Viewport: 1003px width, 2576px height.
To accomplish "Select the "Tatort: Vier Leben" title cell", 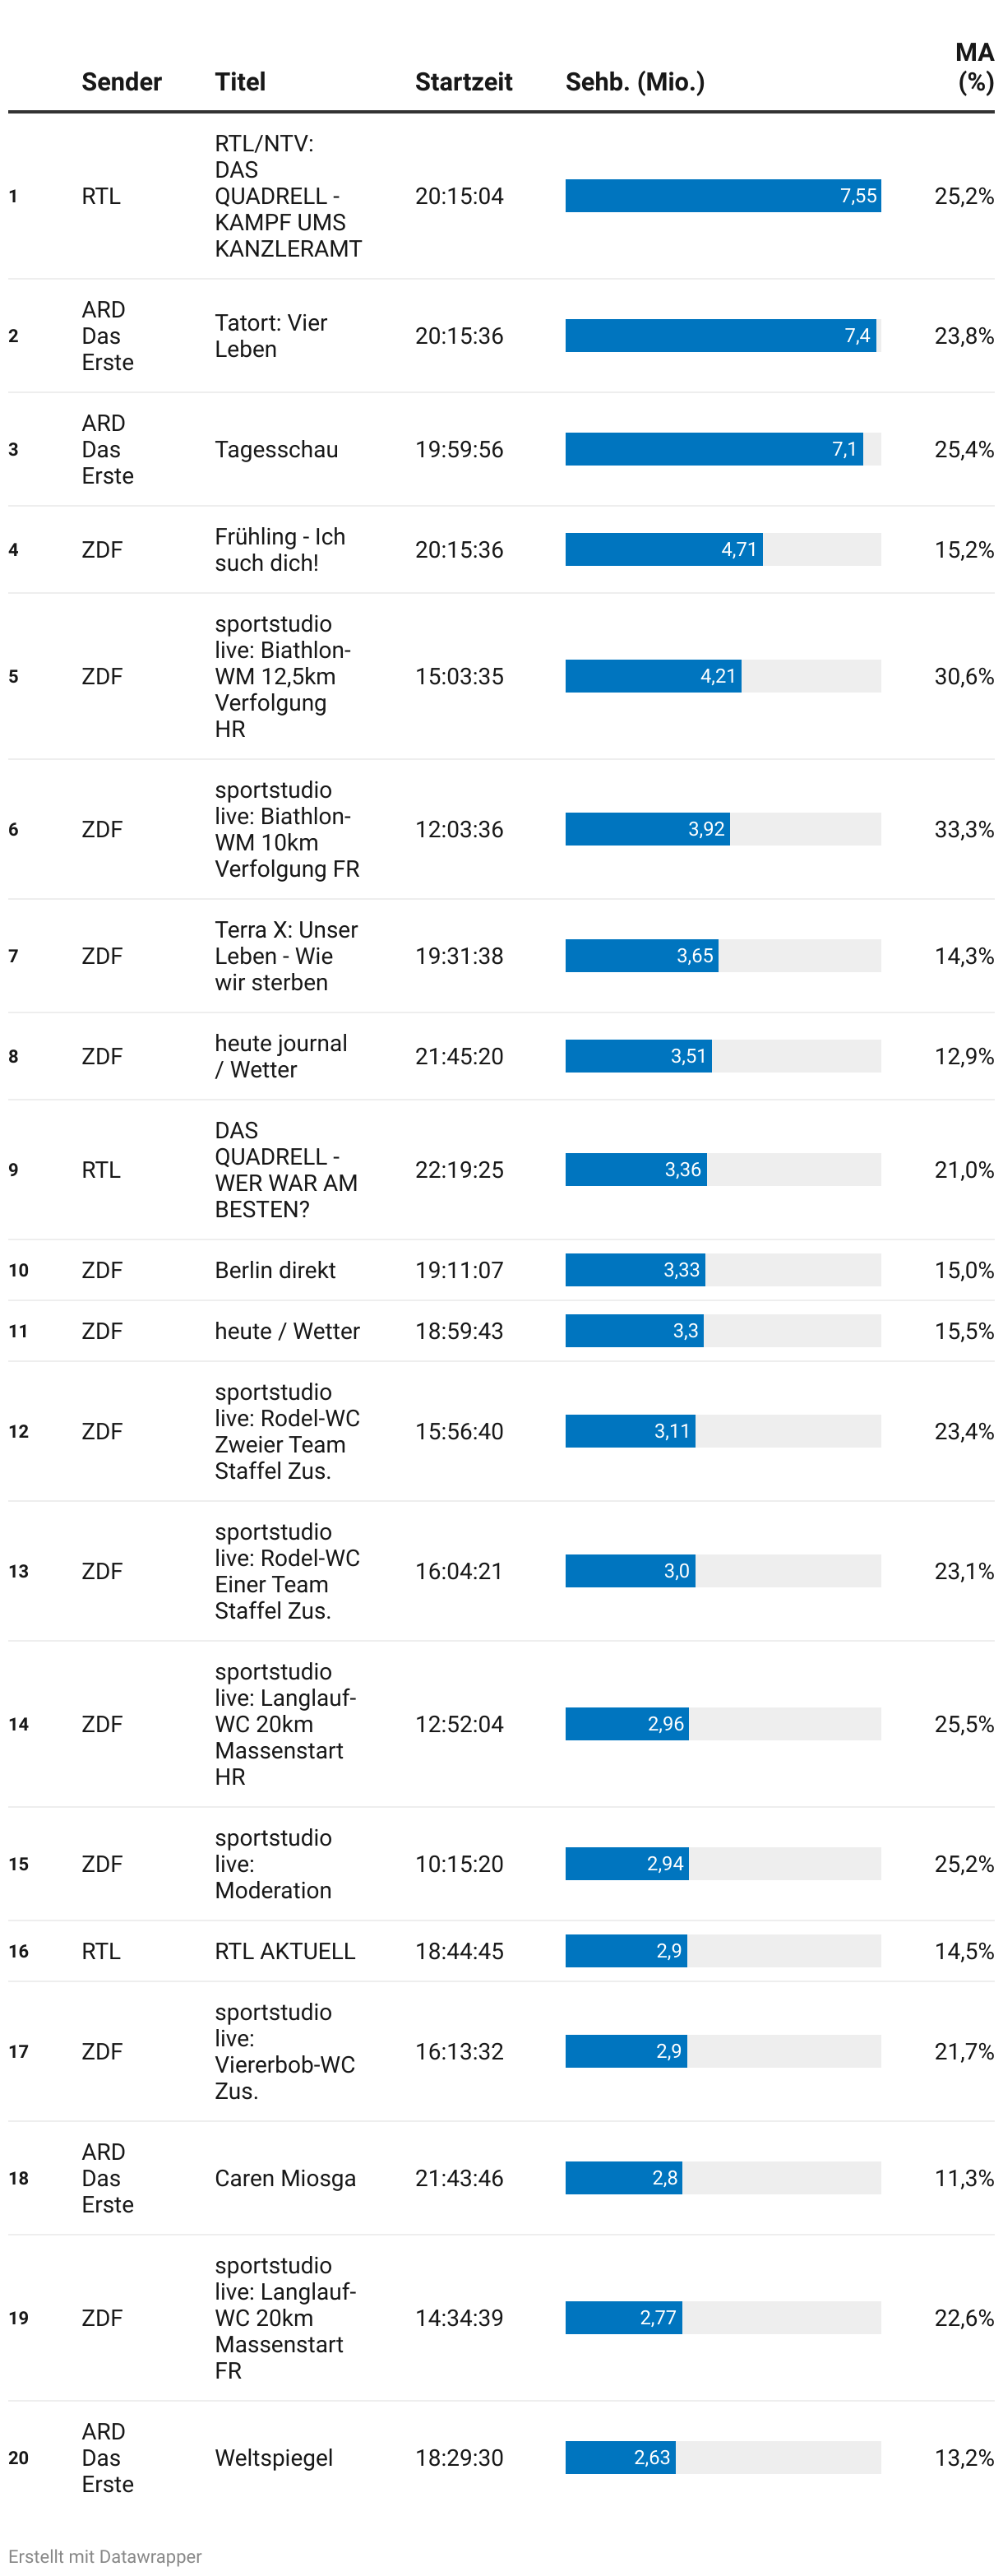I will coord(271,336).
